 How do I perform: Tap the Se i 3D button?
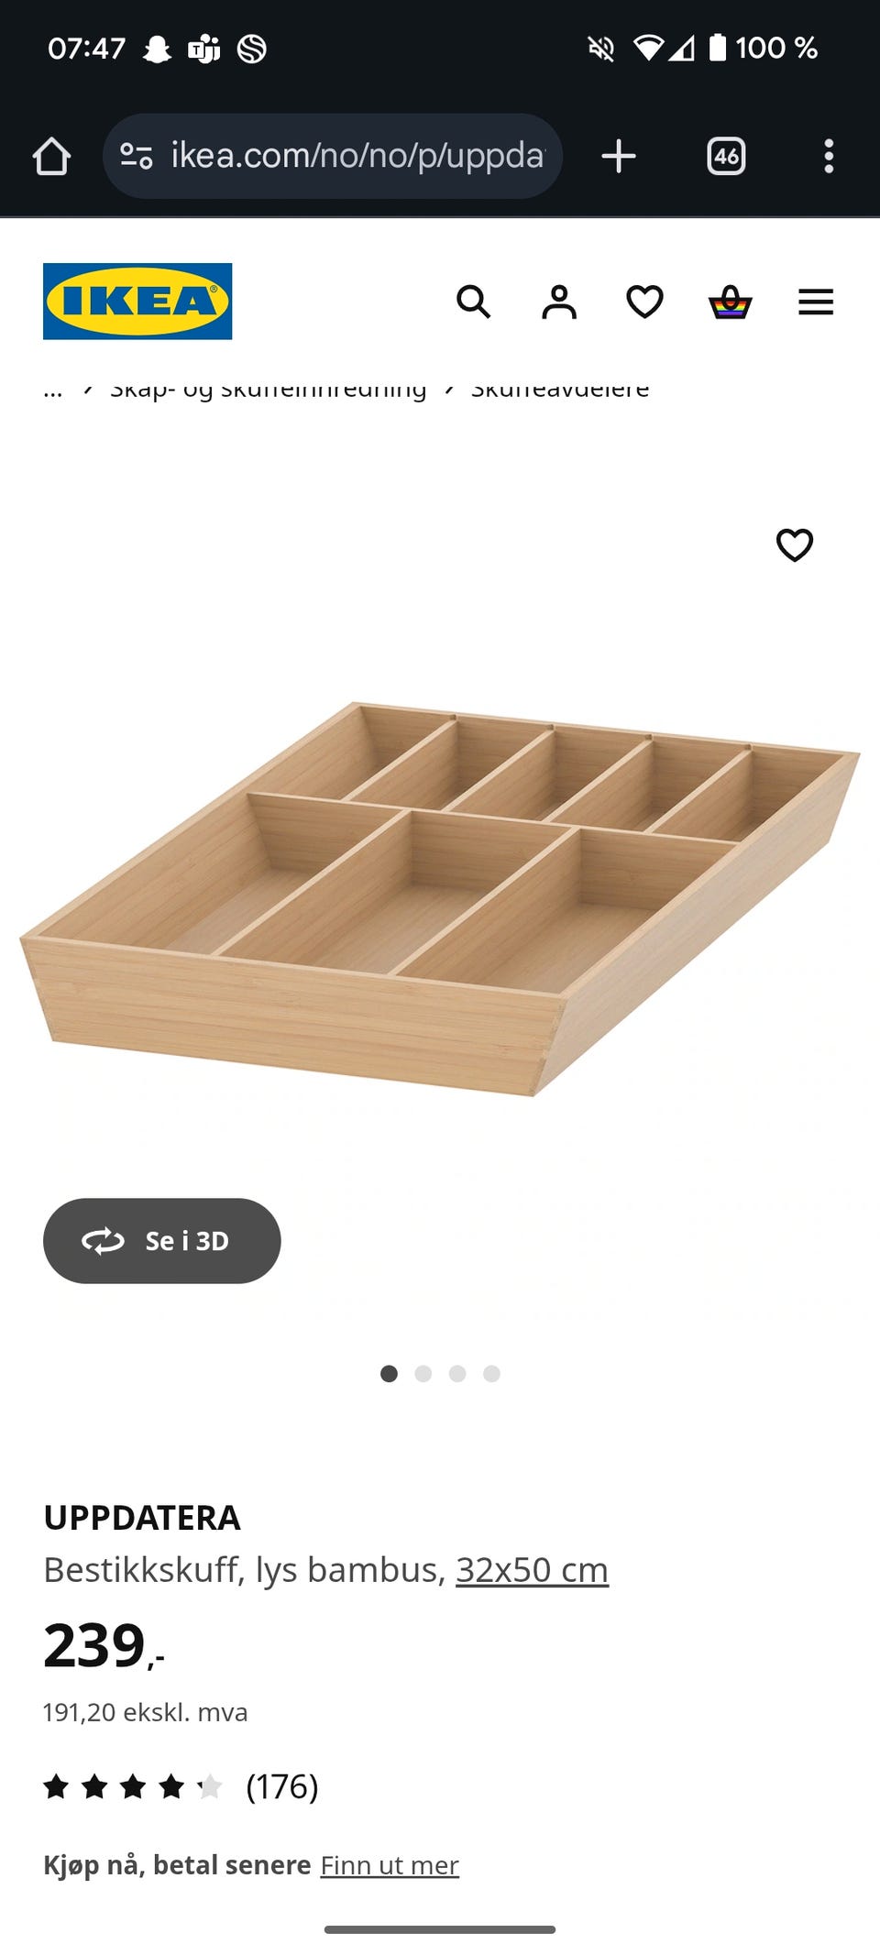(x=162, y=1240)
